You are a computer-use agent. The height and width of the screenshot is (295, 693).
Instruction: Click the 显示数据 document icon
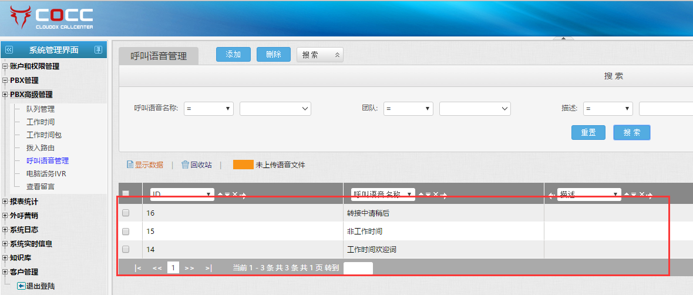pyautogui.click(x=130, y=165)
